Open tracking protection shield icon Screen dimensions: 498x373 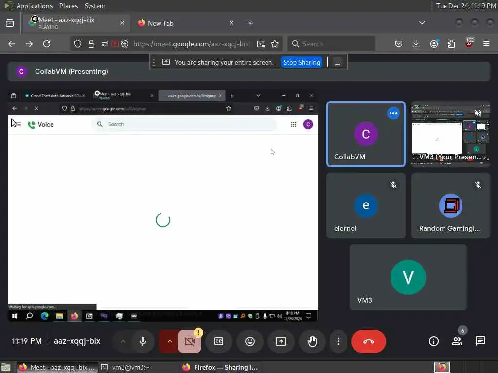(x=78, y=44)
